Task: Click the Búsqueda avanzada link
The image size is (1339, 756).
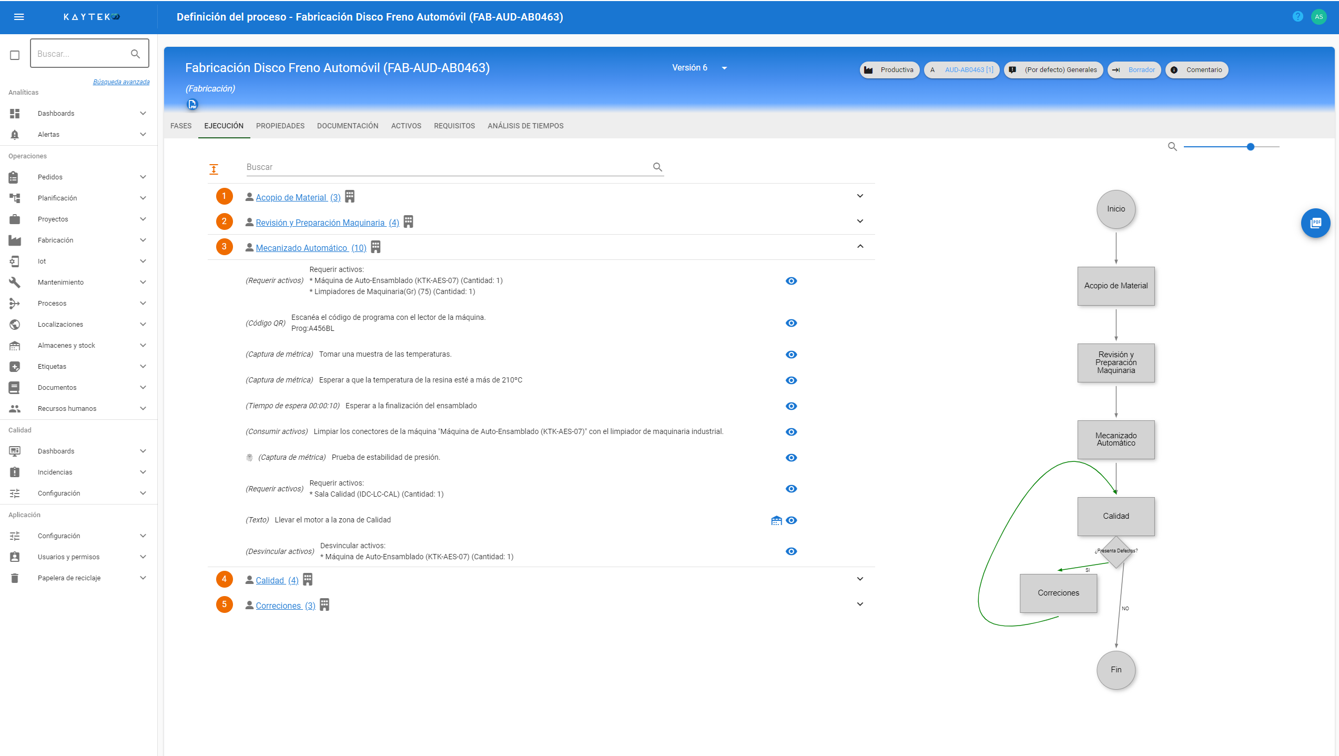Action: (x=121, y=82)
